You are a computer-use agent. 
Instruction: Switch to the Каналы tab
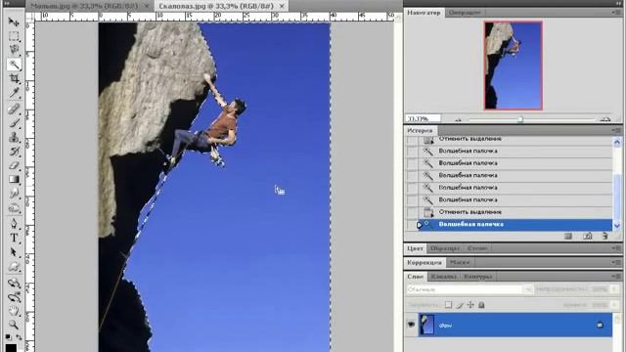[x=443, y=276]
